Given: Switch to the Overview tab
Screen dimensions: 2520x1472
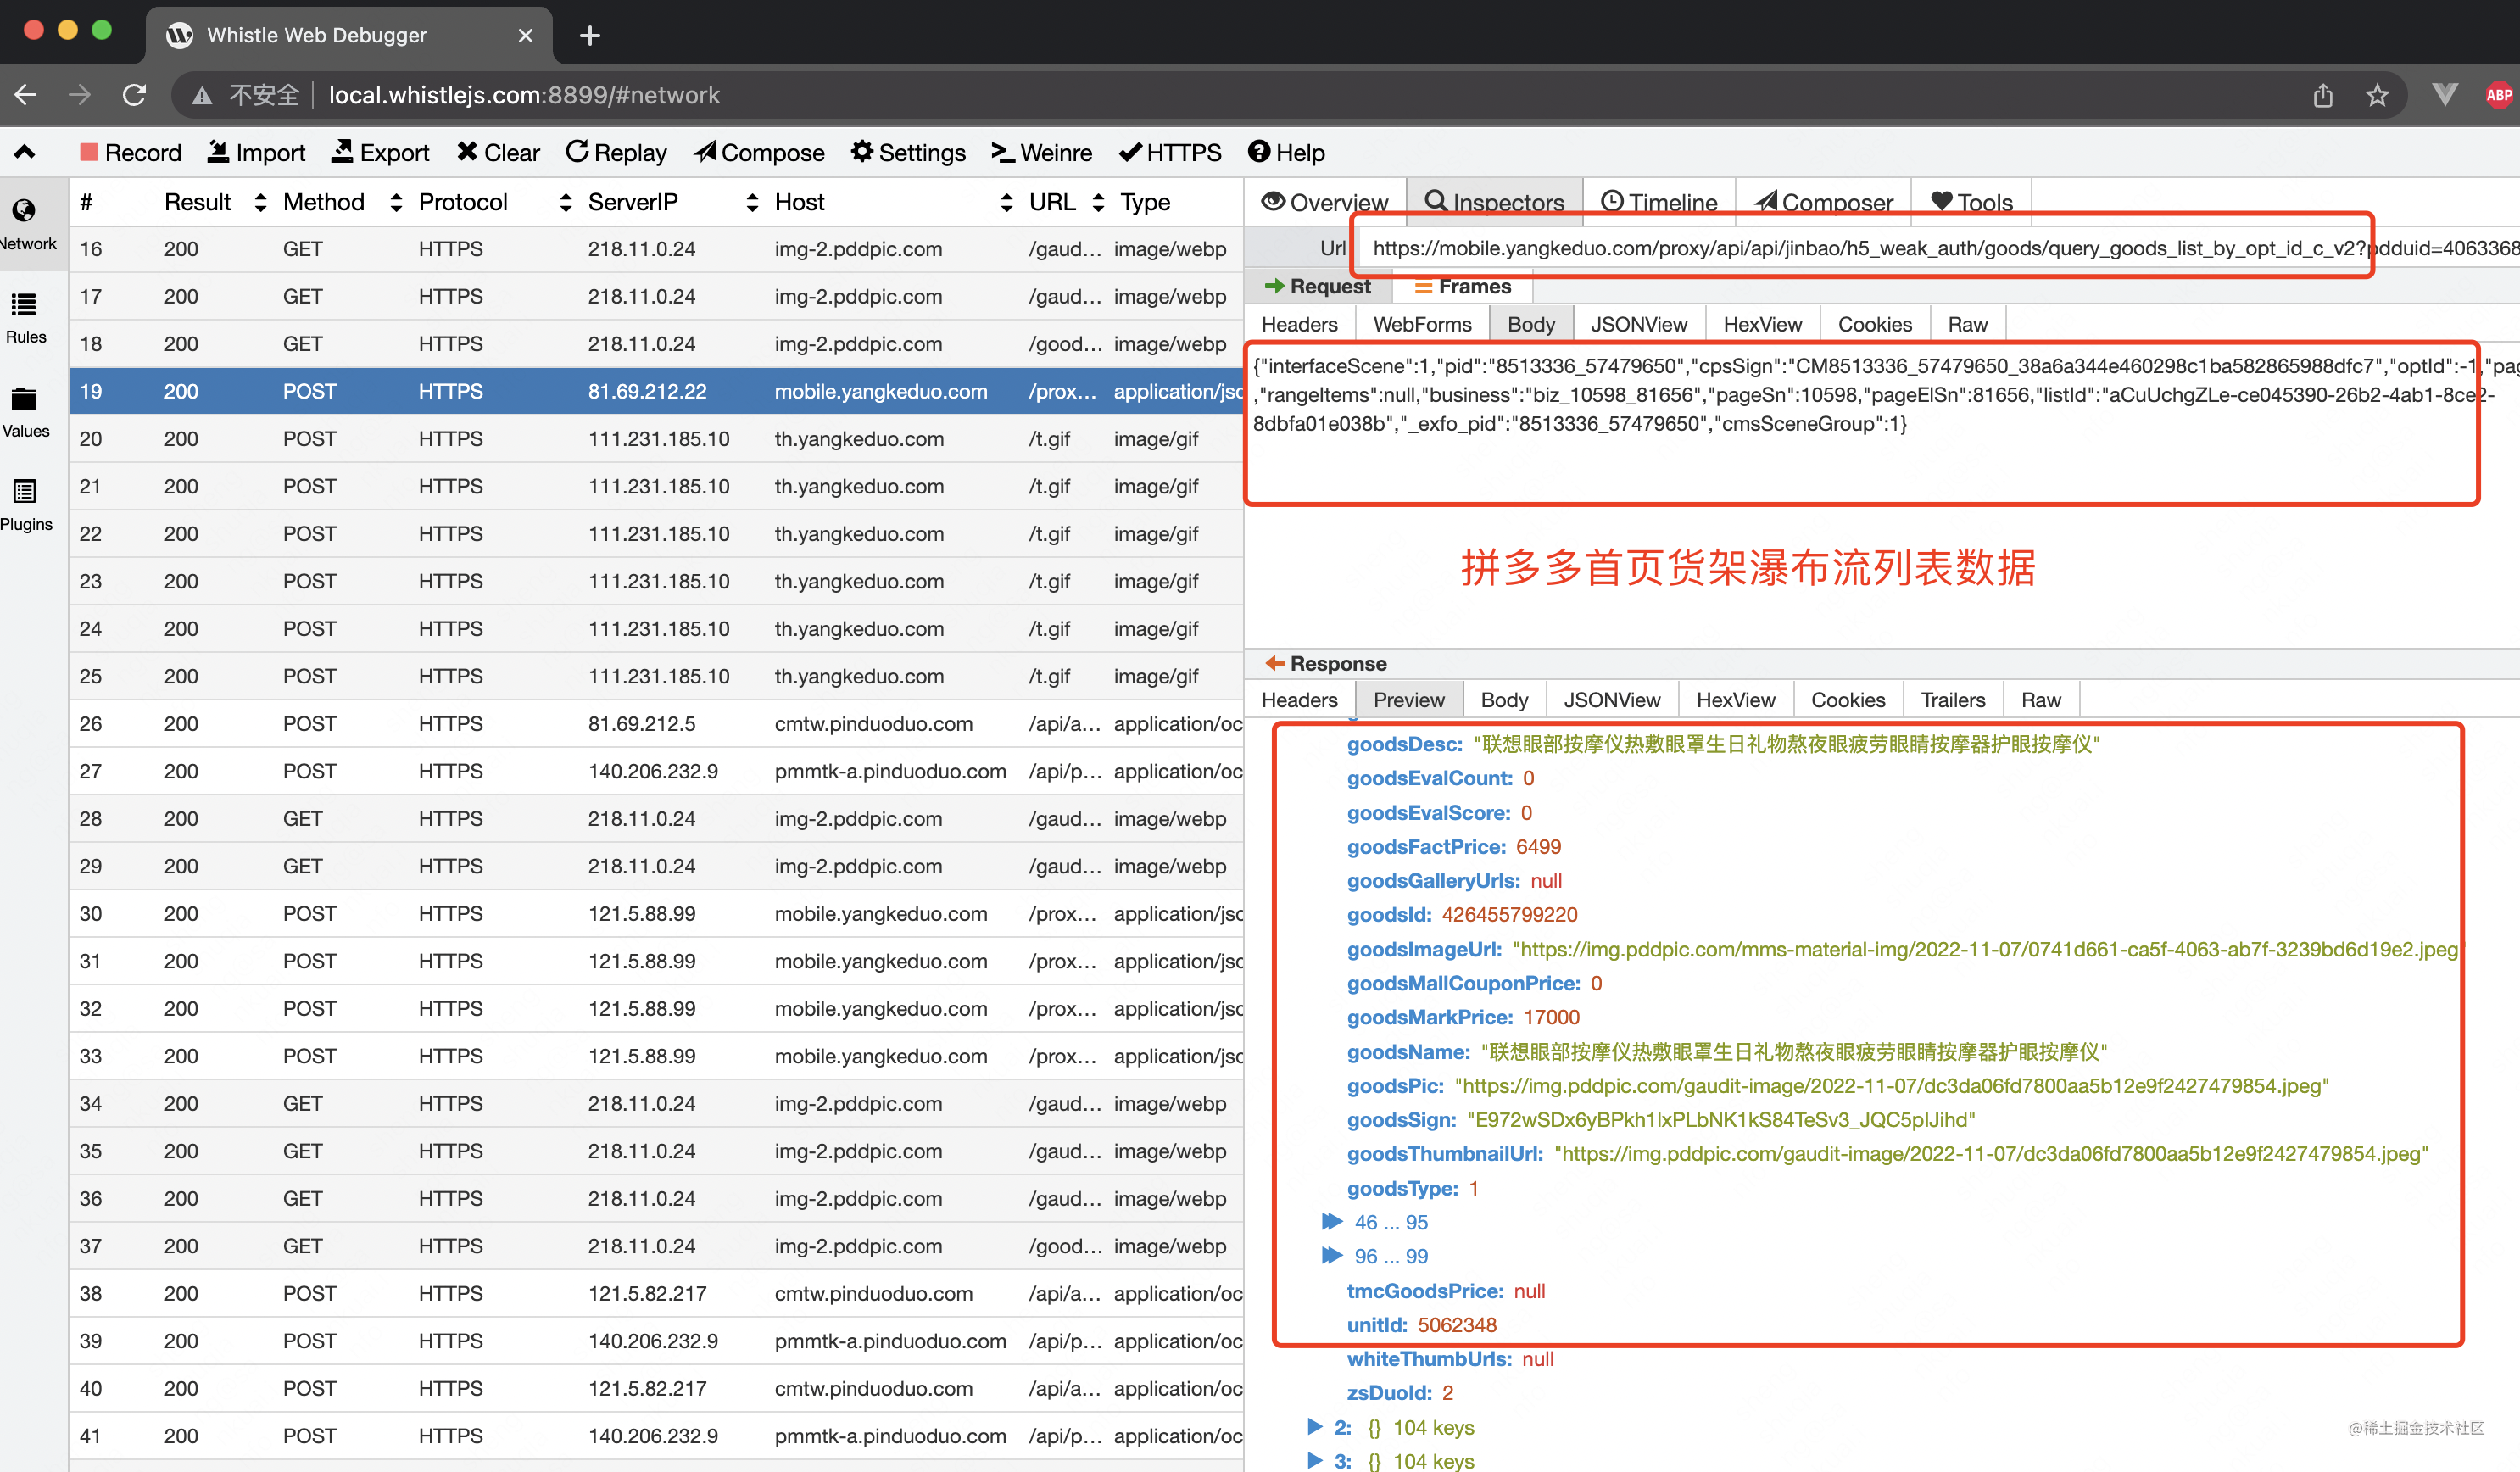Looking at the screenshot, I should pos(1325,202).
